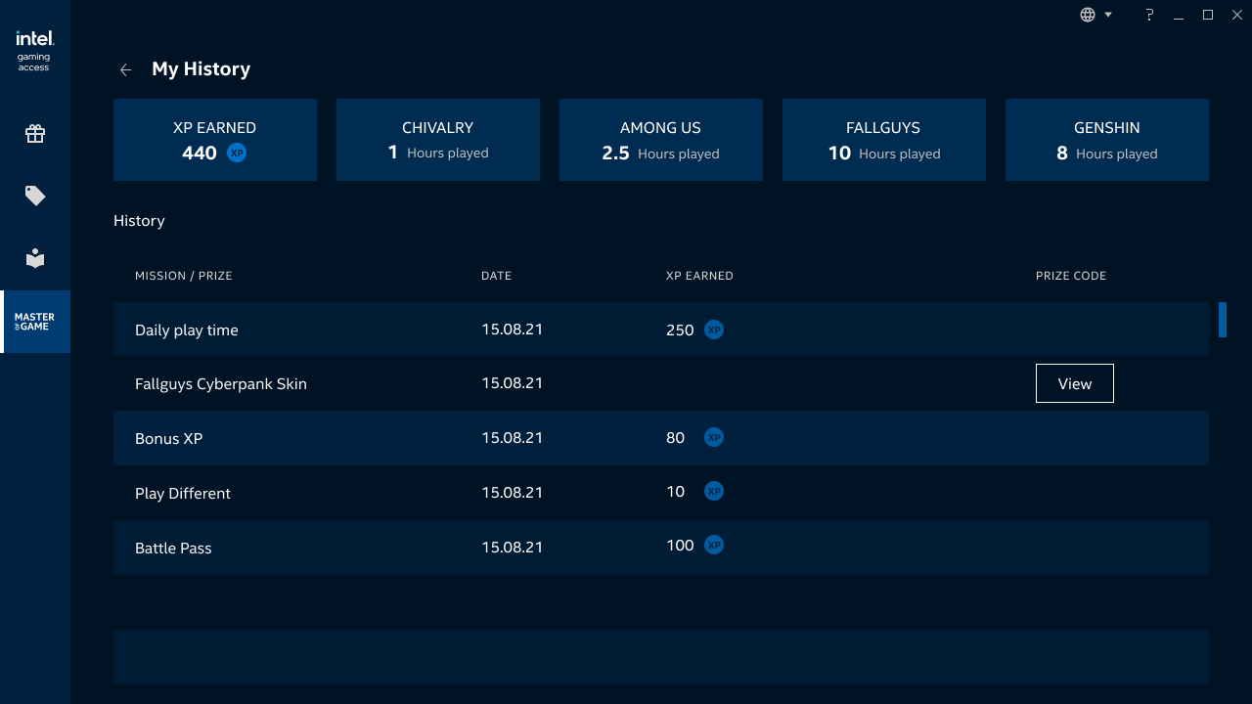Click the history list scrollbar thumb
Image resolution: width=1252 pixels, height=704 pixels.
[x=1223, y=320]
